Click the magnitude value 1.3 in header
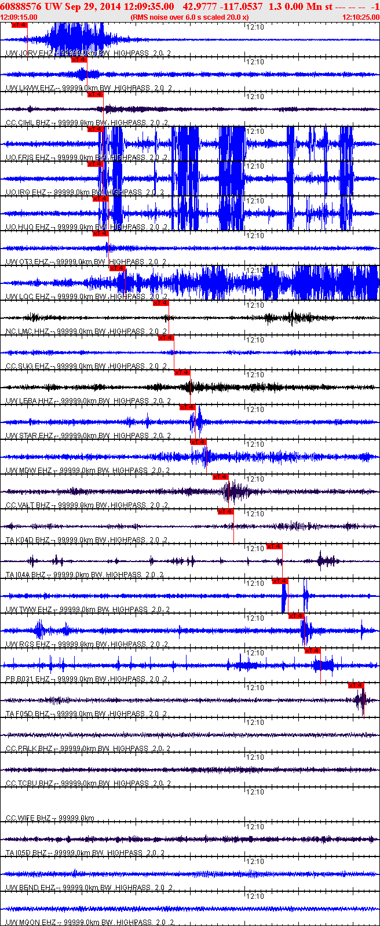 pos(274,6)
